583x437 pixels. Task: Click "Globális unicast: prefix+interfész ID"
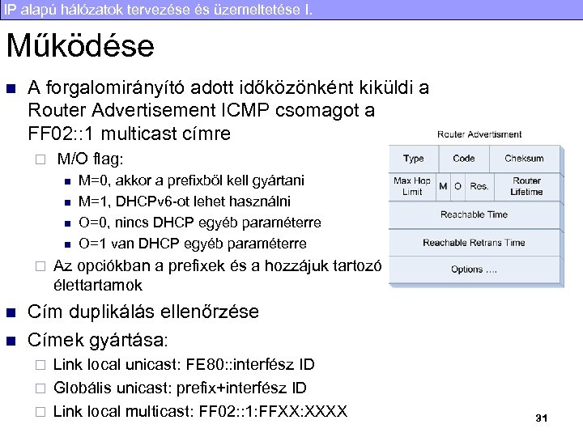pyautogui.click(x=180, y=388)
